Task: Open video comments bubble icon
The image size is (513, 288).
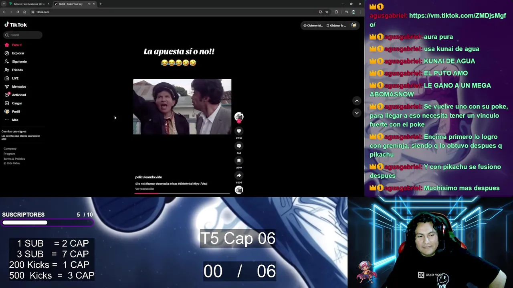Action: pos(239,146)
